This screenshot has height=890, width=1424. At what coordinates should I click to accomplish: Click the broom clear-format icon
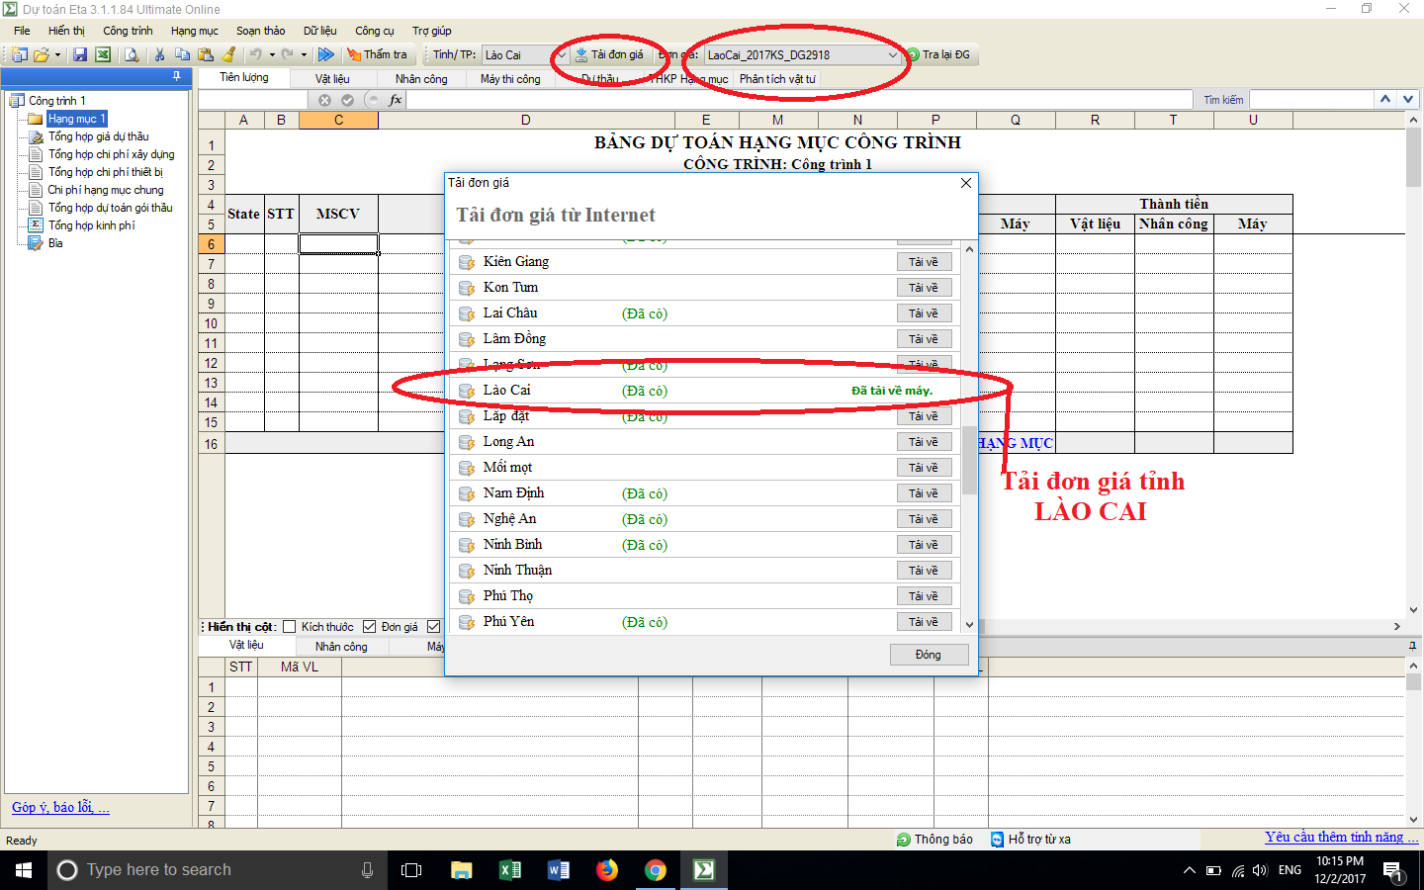coord(229,55)
